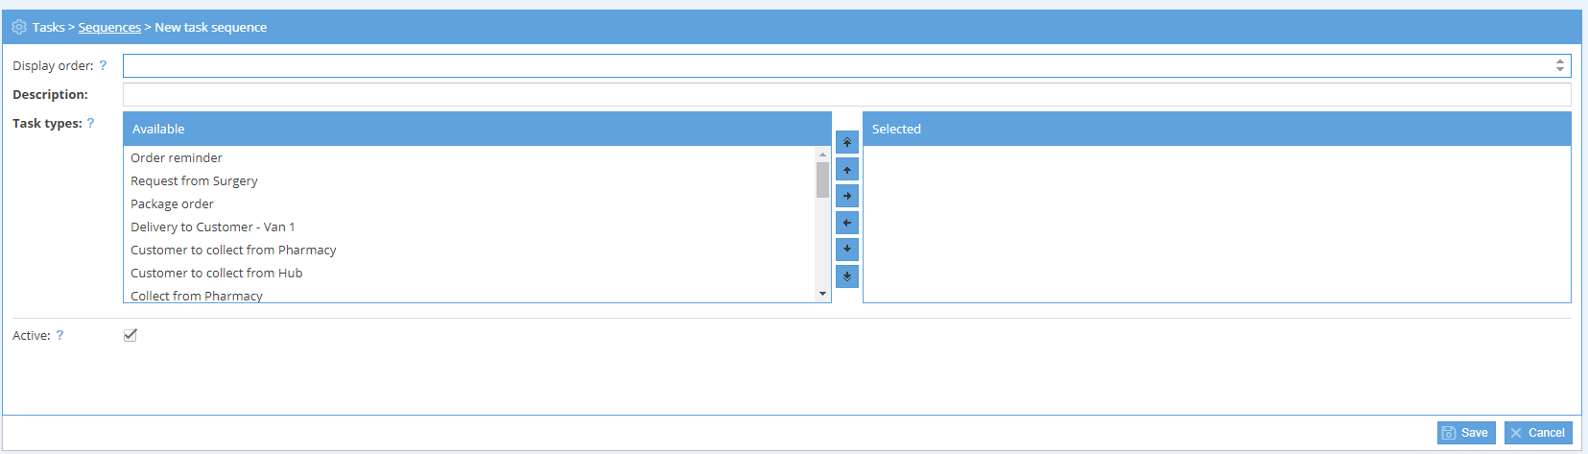Screen dimensions: 1588x454
Task: Click the Display order spinner arrows
Action: click(x=1559, y=65)
